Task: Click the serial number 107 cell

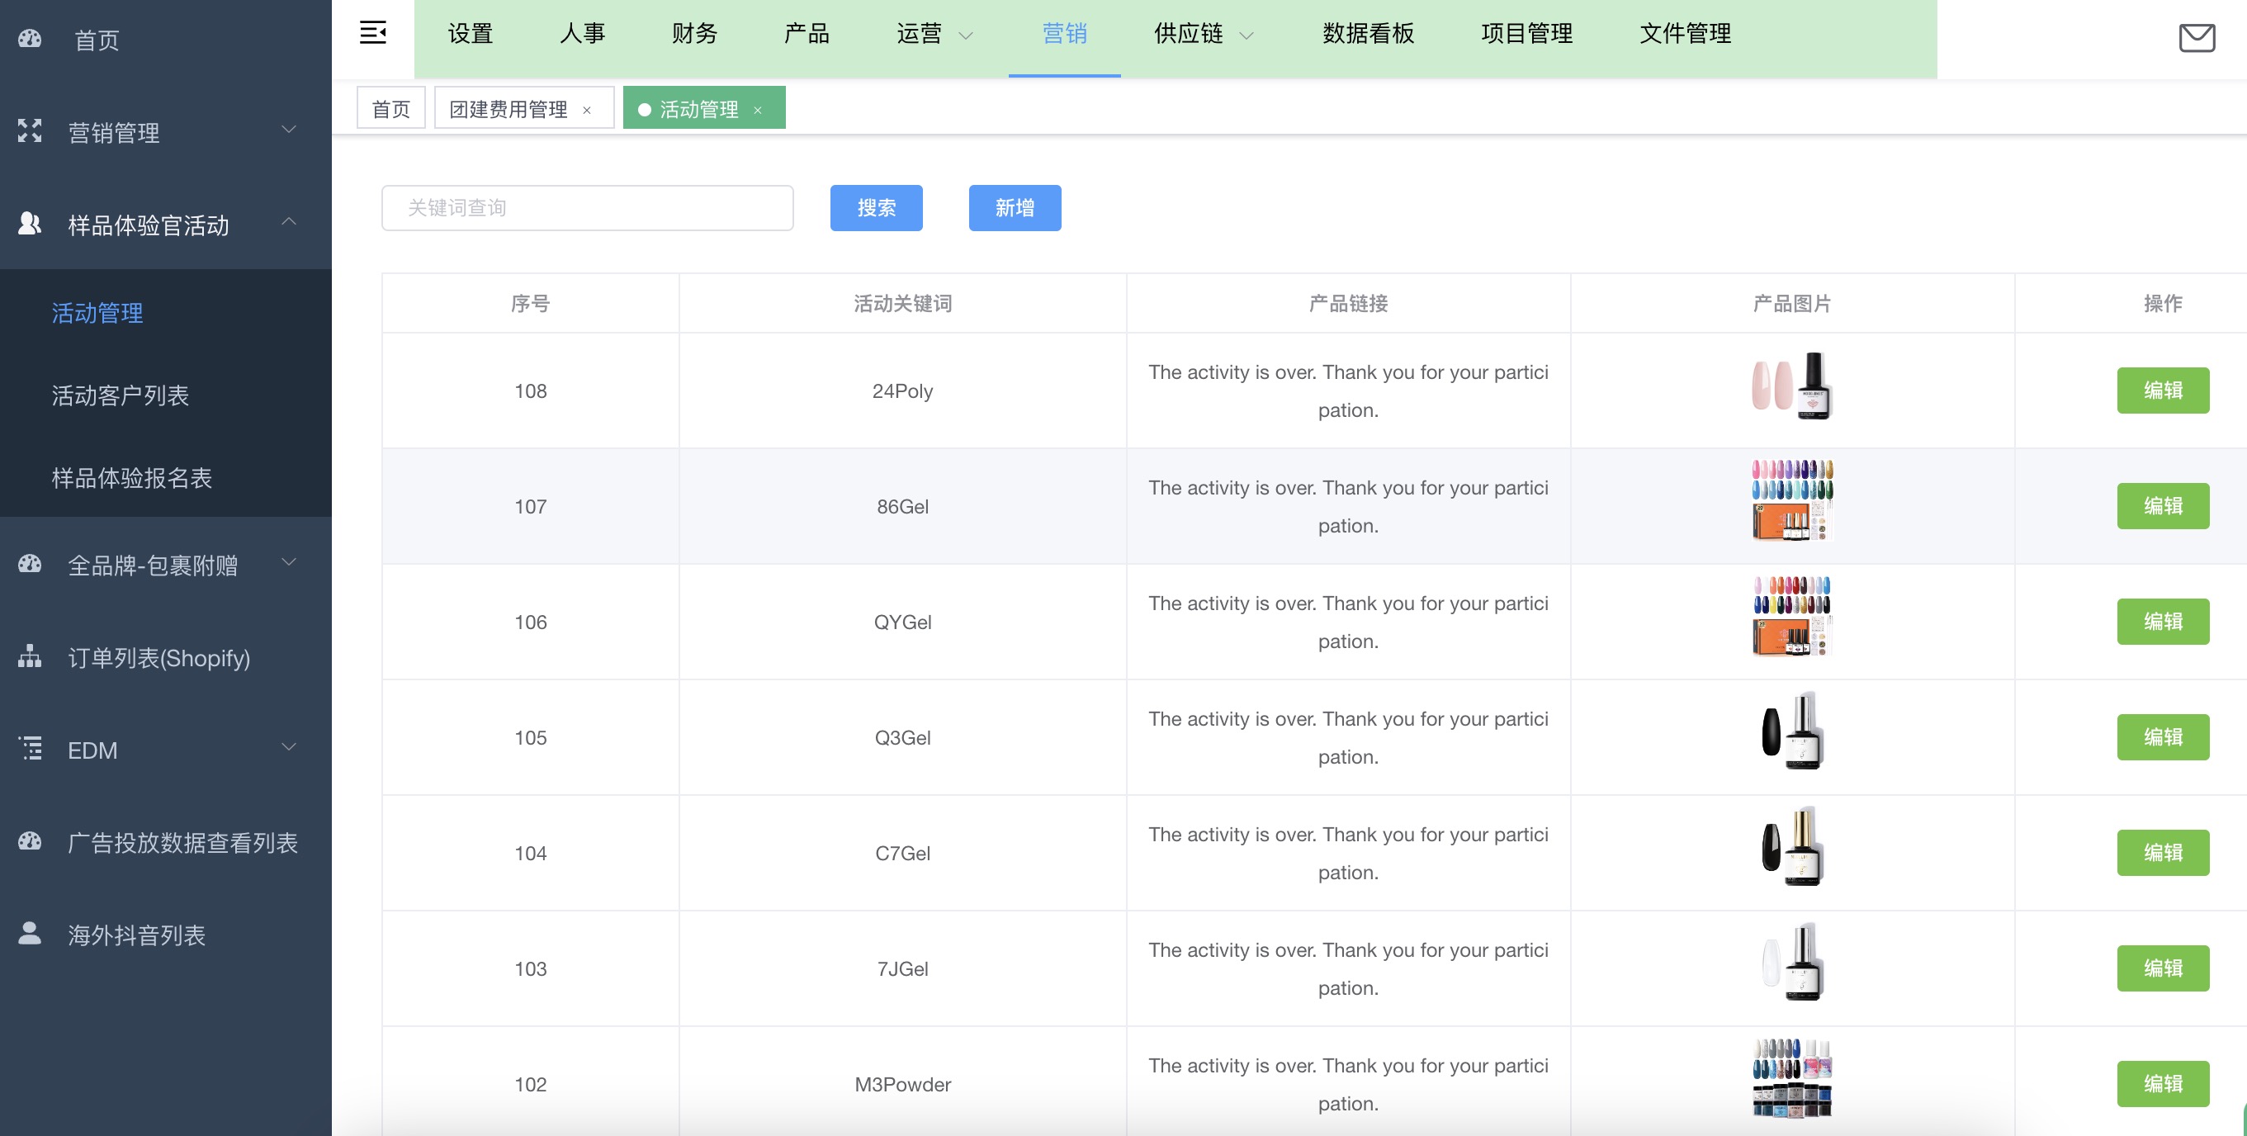Action: click(x=530, y=507)
